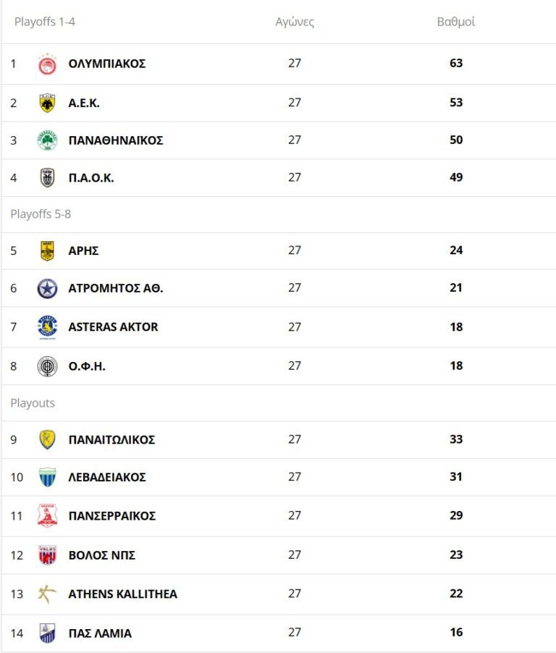
Task: Click the Αγώνες column header
Action: tap(295, 22)
